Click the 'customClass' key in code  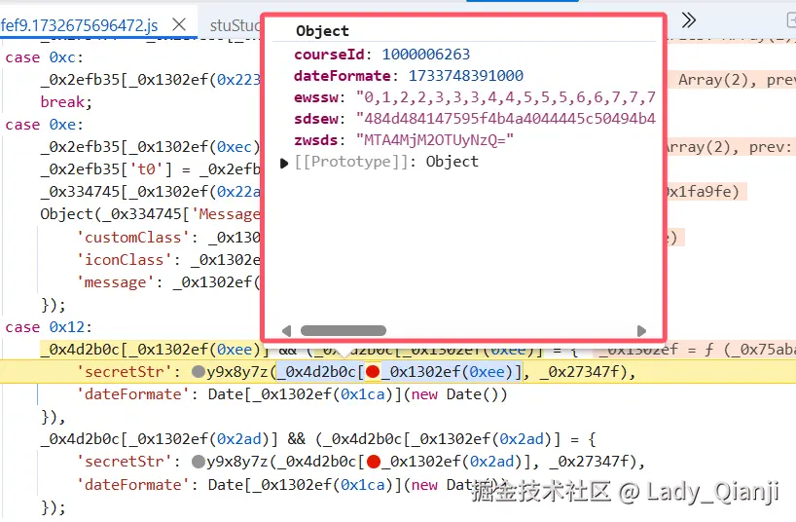pos(132,238)
